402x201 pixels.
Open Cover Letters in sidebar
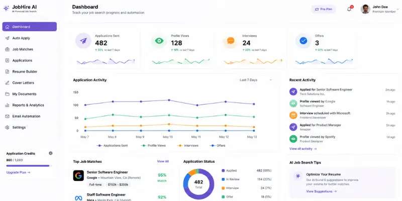(x=30, y=83)
